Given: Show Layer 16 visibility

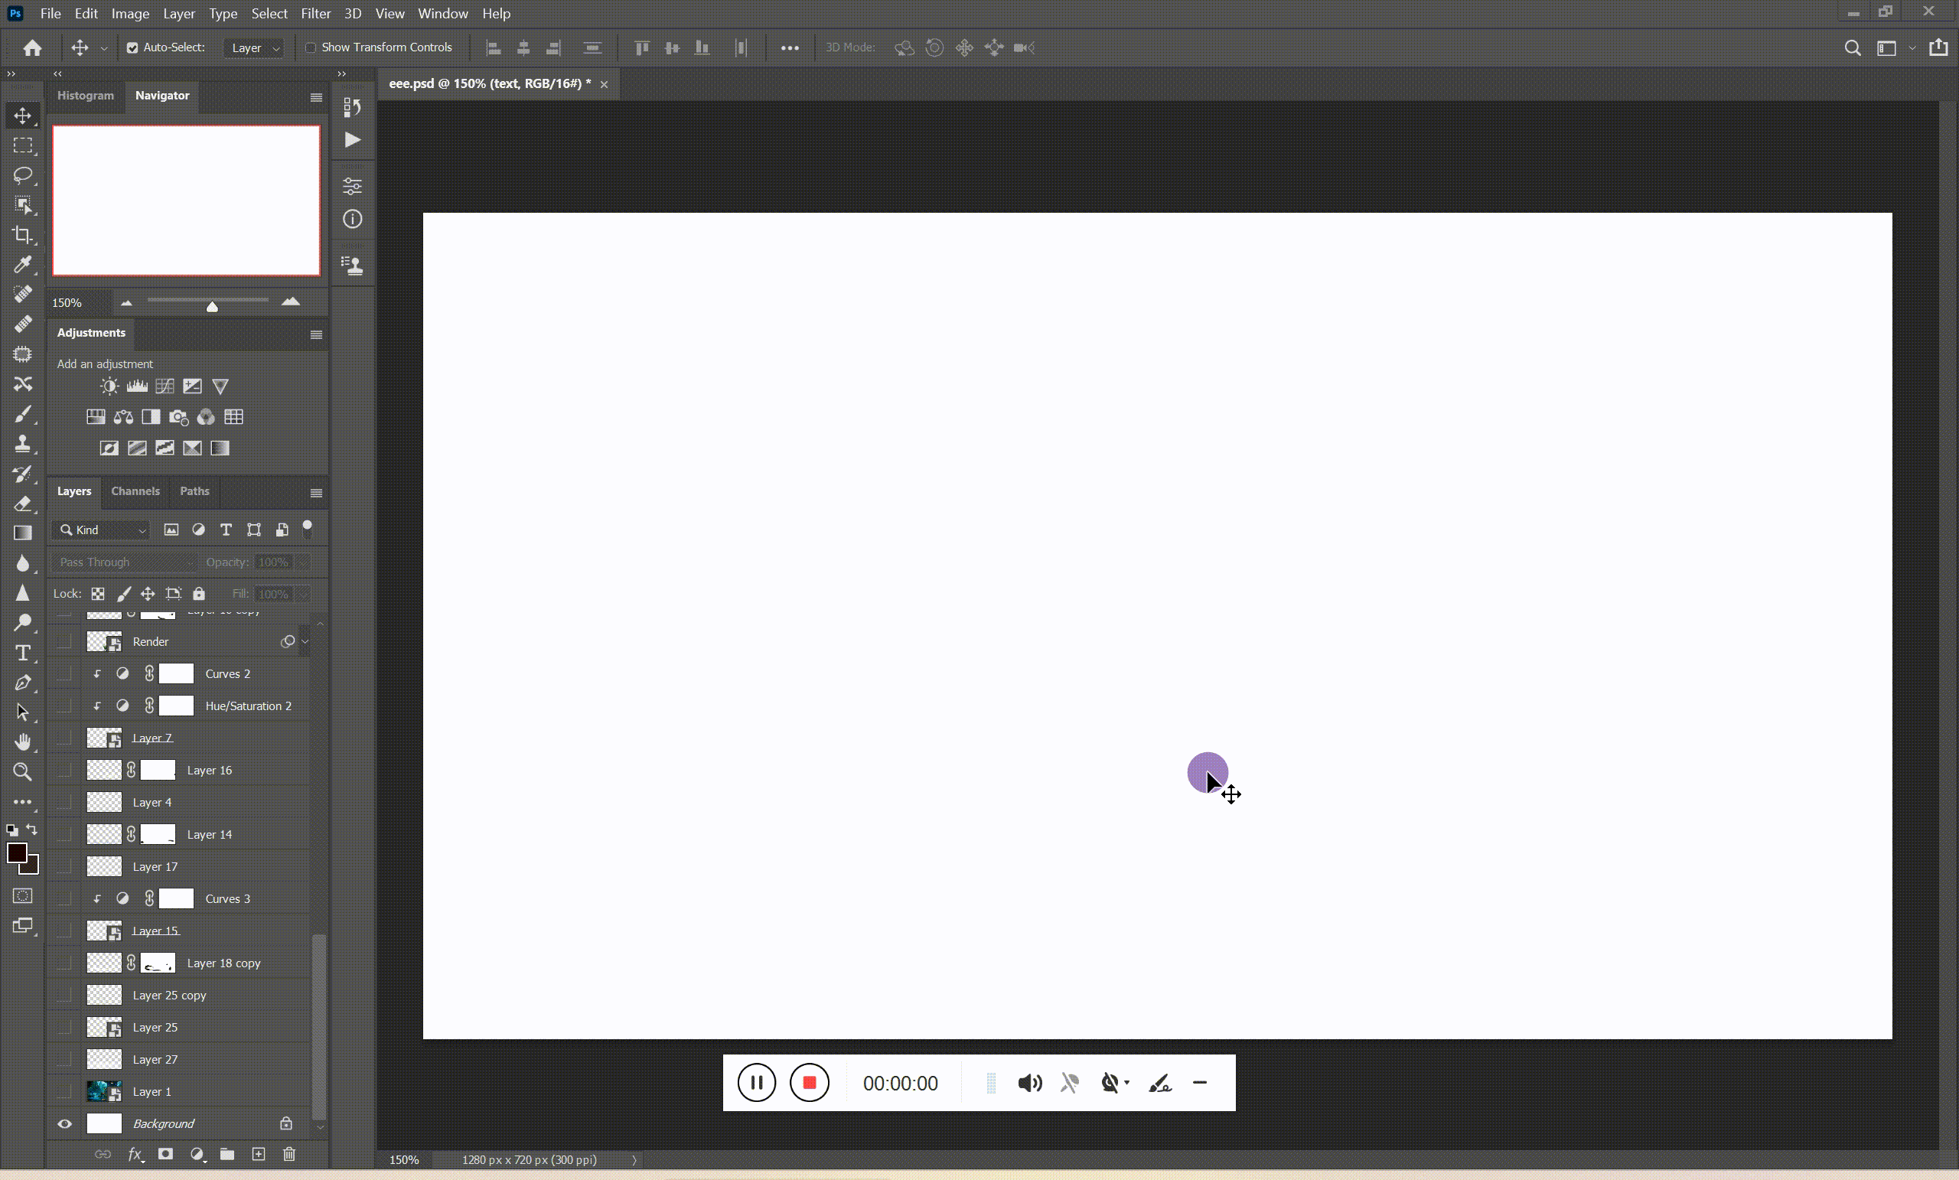Looking at the screenshot, I should pyautogui.click(x=64, y=770).
